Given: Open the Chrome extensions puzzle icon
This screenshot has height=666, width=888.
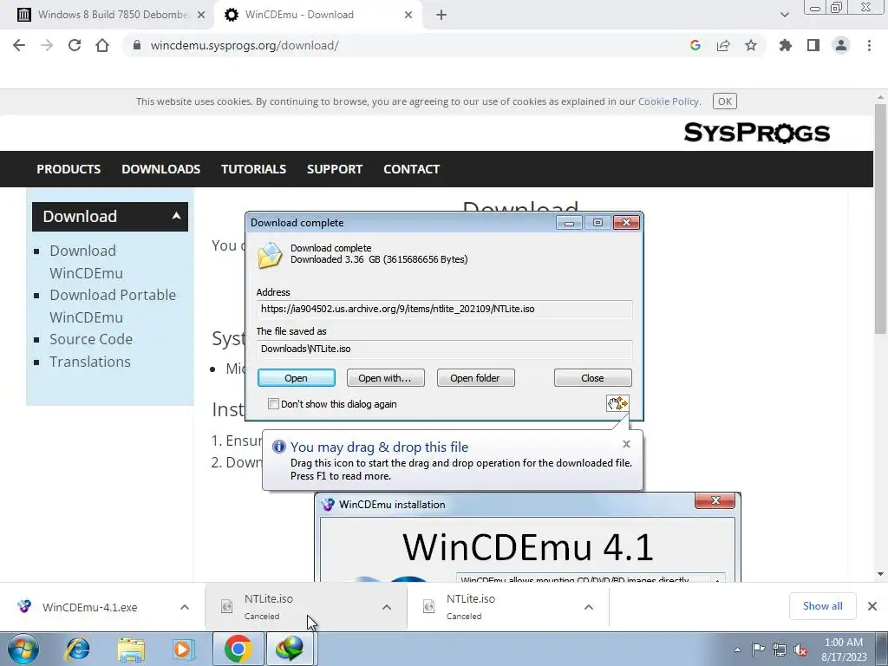Looking at the screenshot, I should click(x=786, y=45).
